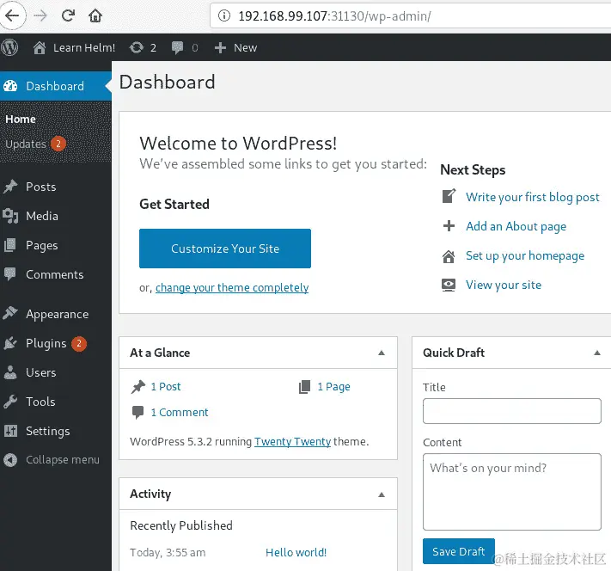Click Add an About page link
This screenshot has width=611, height=571.
click(516, 227)
